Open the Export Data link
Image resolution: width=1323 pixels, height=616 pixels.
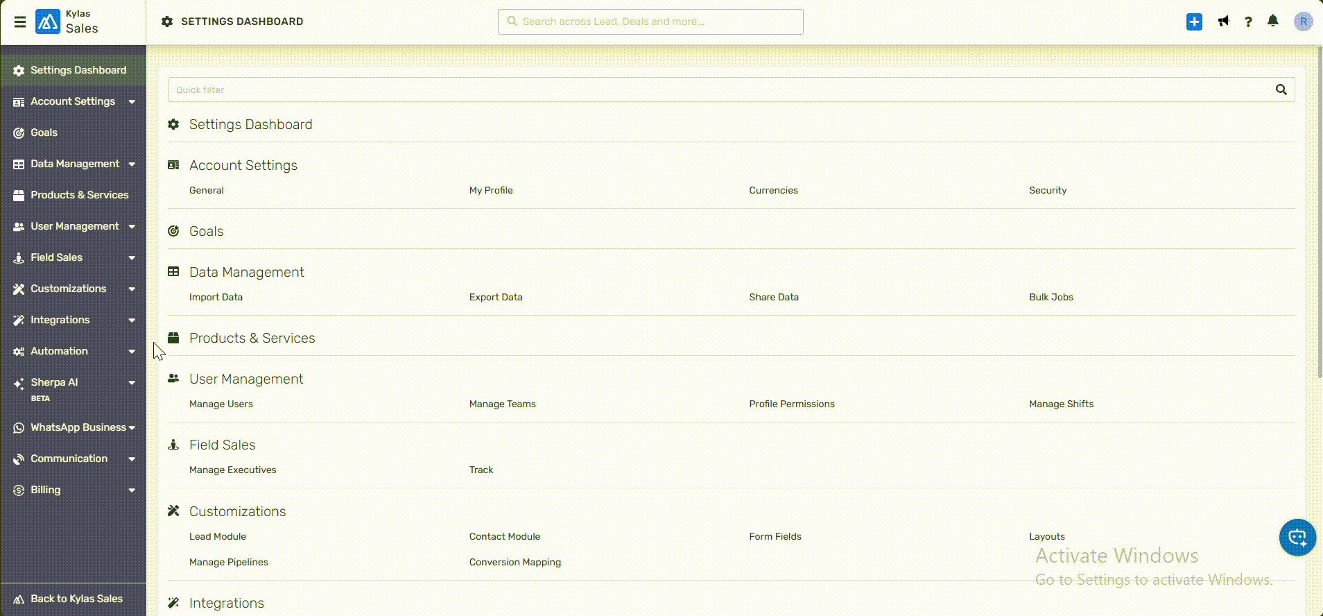tap(496, 297)
